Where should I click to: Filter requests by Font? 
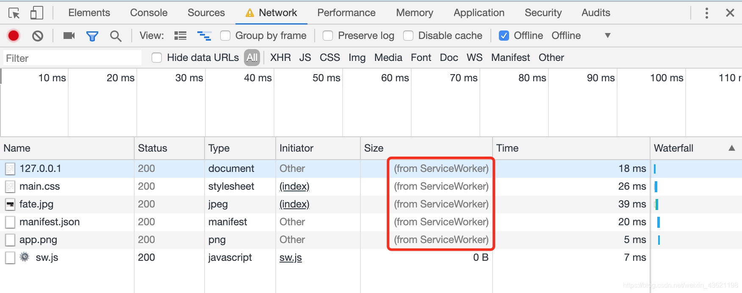coord(421,58)
